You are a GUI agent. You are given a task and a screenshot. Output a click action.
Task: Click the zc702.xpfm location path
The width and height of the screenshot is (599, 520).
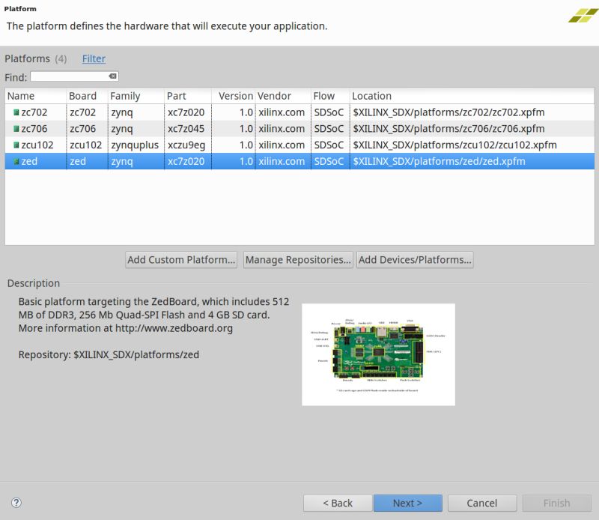(x=449, y=112)
